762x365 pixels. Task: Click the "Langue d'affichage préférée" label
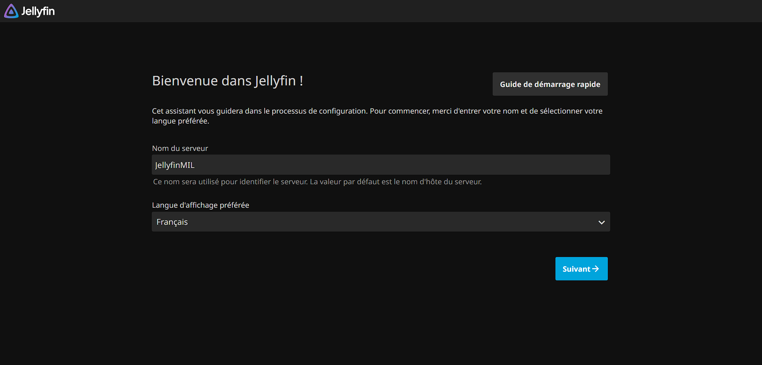201,205
